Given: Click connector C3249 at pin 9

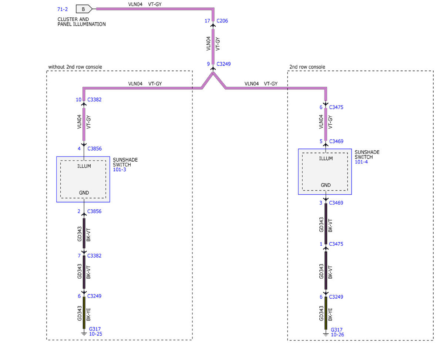Looking at the screenshot, I should click(x=223, y=64).
